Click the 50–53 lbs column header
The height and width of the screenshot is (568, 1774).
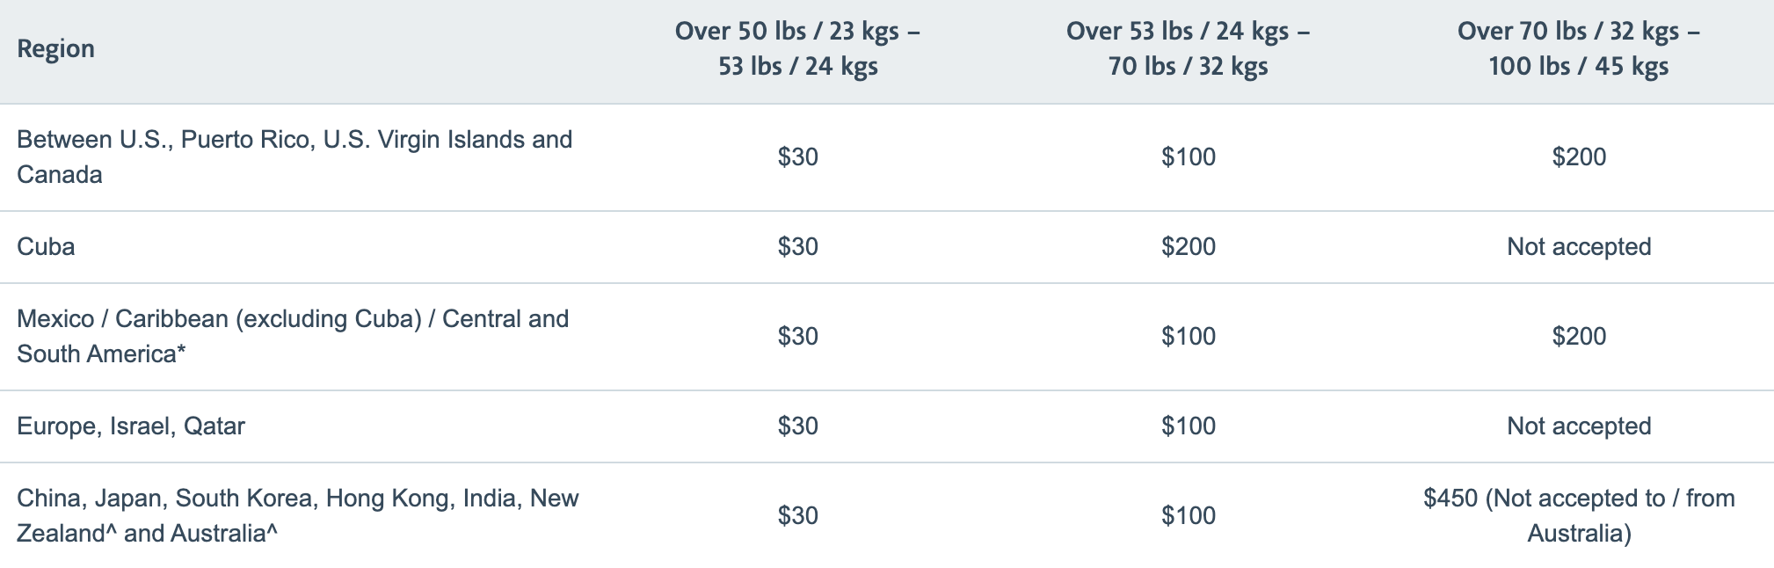pos(797,49)
